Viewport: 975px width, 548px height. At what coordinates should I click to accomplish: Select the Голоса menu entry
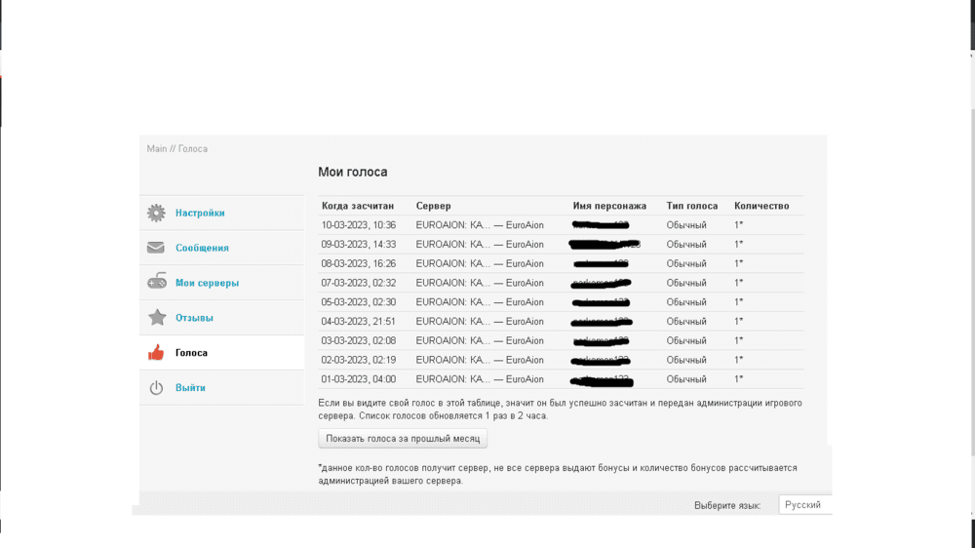point(191,353)
